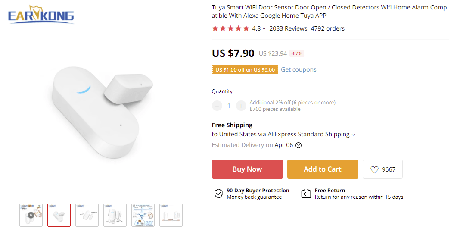The width and height of the screenshot is (451, 235).
Task: Expand the 4.8 rating breakdown chevron
Action: [264, 29]
